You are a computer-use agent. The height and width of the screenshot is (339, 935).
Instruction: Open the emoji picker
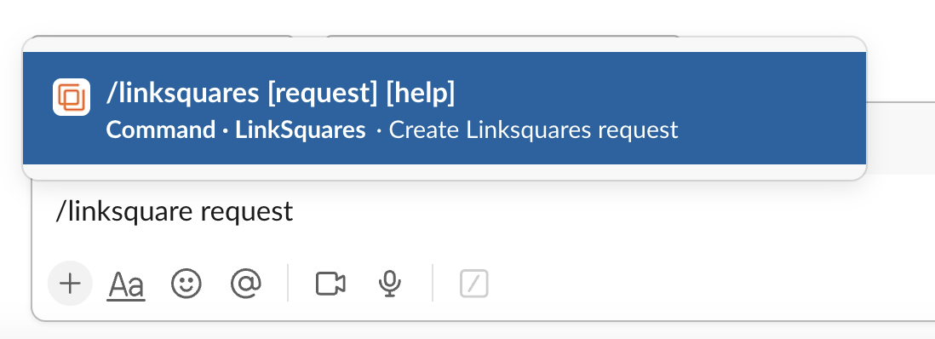click(x=186, y=284)
